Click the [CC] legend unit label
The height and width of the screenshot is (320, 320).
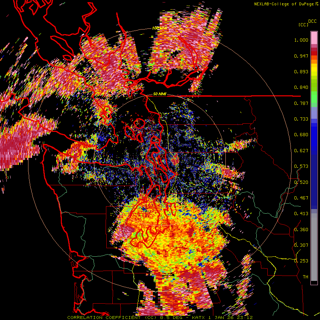(303, 25)
